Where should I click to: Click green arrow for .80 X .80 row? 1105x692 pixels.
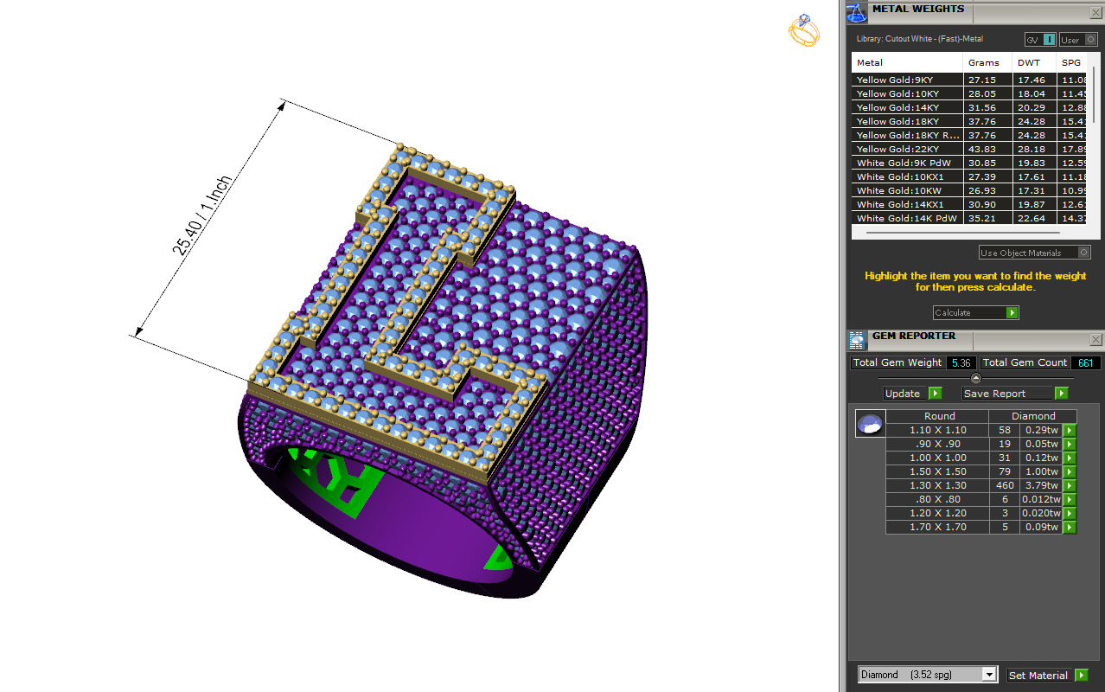tap(1069, 499)
